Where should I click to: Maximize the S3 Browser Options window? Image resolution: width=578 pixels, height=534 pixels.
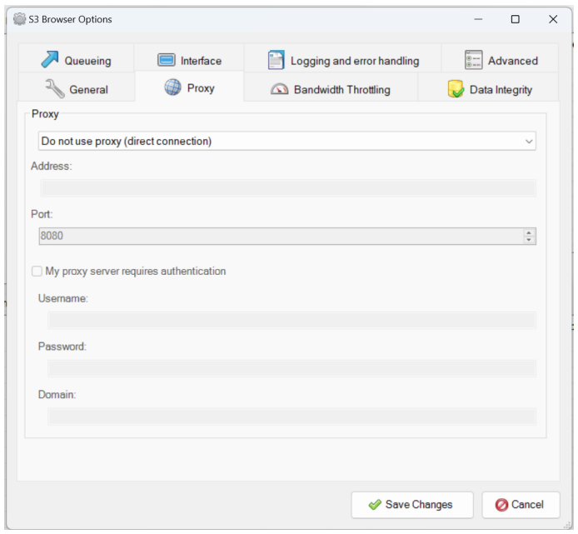(x=516, y=19)
